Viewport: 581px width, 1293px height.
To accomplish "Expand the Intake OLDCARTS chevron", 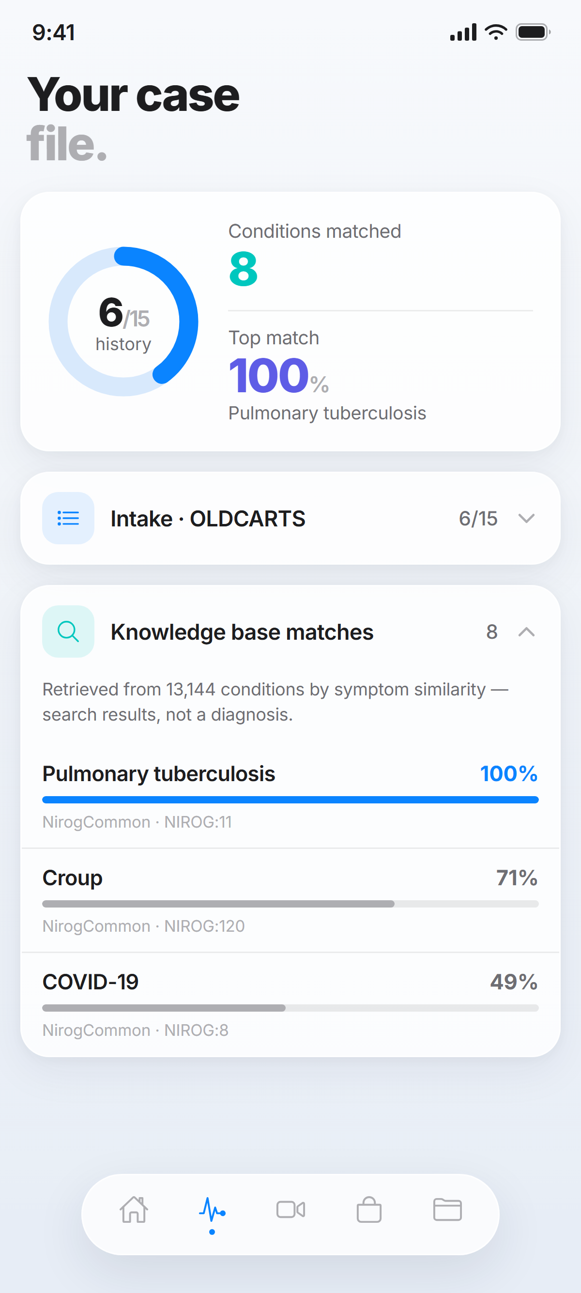I will [526, 518].
